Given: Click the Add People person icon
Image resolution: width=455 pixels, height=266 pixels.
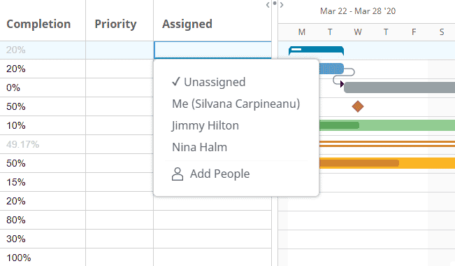Looking at the screenshot, I should click(178, 174).
